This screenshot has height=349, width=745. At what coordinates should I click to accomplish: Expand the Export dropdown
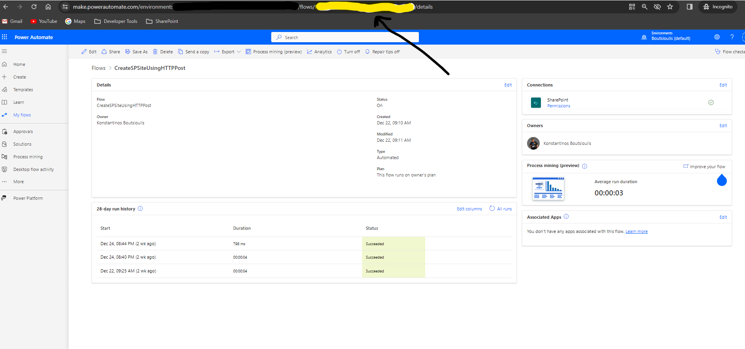227,52
